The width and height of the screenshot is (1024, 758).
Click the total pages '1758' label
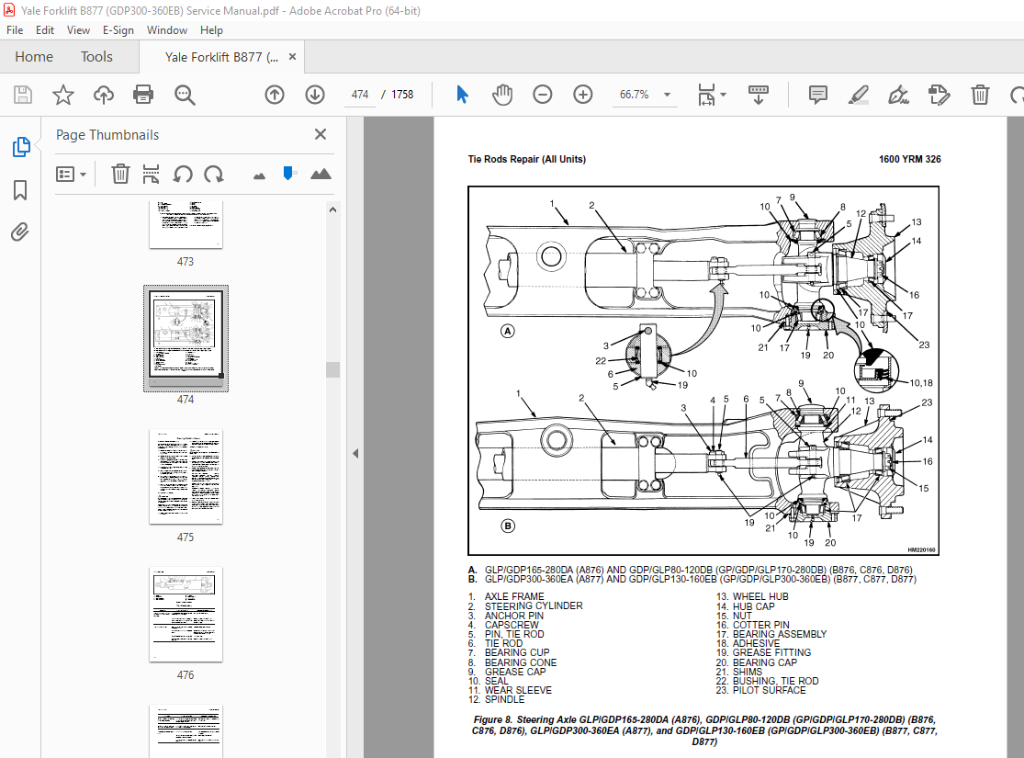(402, 95)
